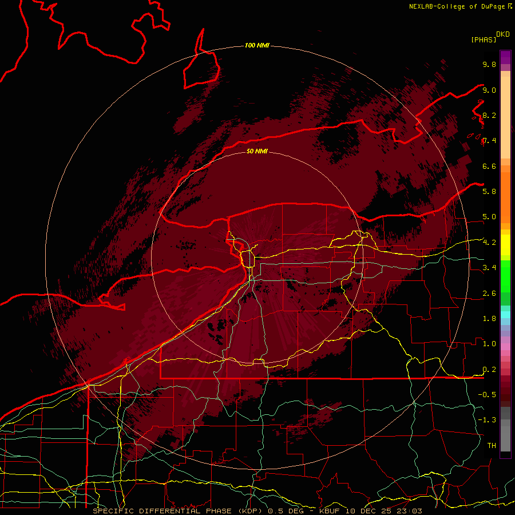Pick the yellow band on color scale

point(505,245)
